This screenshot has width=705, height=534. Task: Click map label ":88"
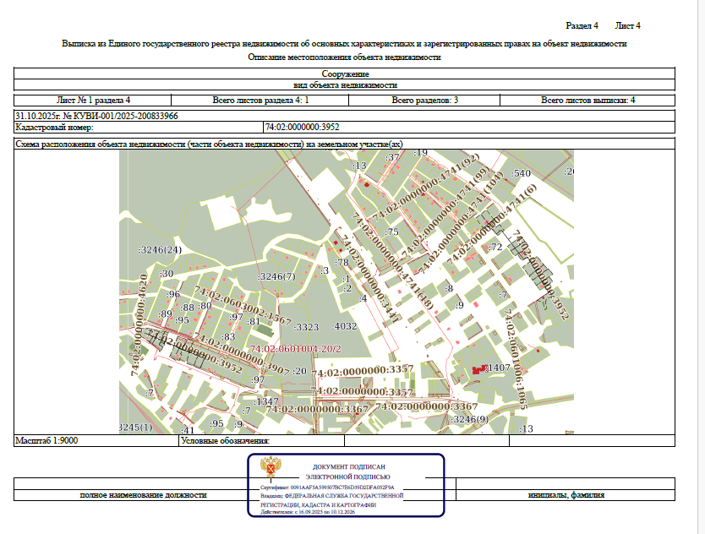[x=187, y=308]
